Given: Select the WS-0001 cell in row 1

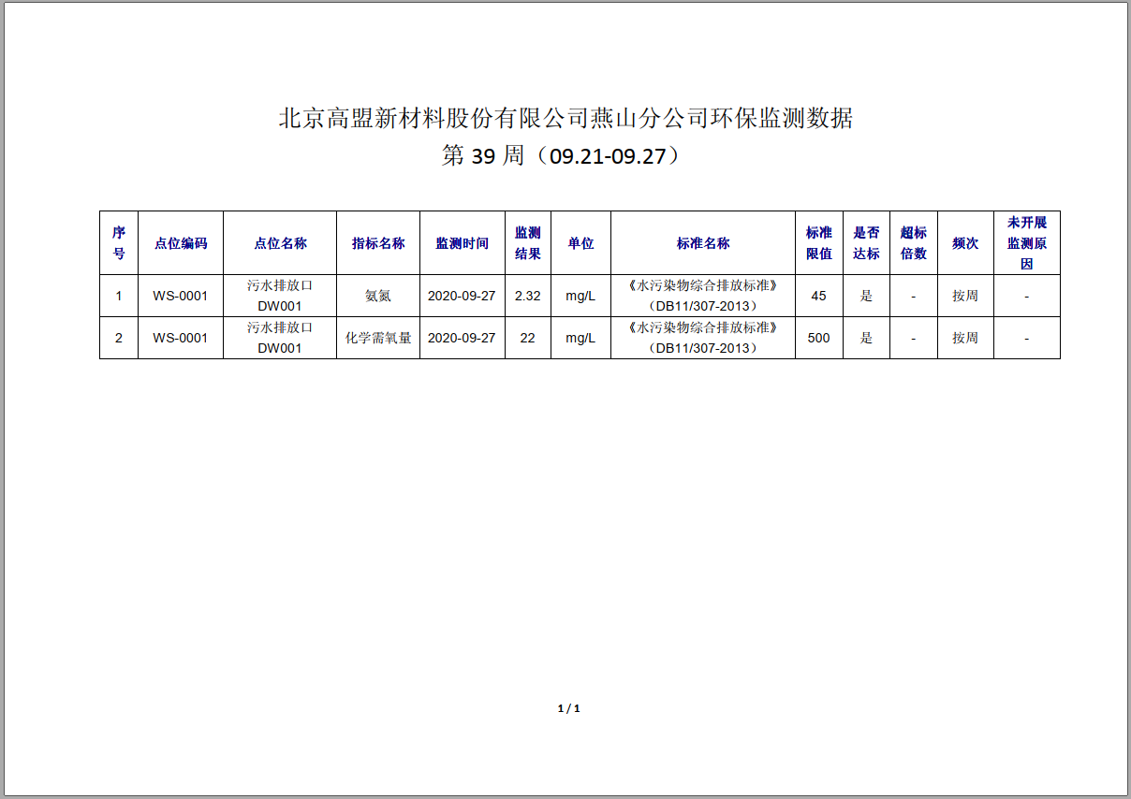Looking at the screenshot, I should 180,295.
